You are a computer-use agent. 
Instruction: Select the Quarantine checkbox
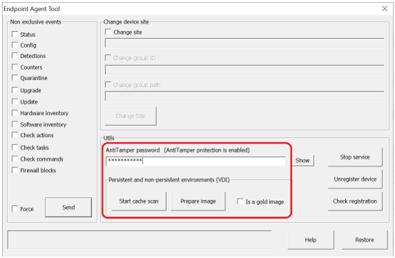coord(15,78)
